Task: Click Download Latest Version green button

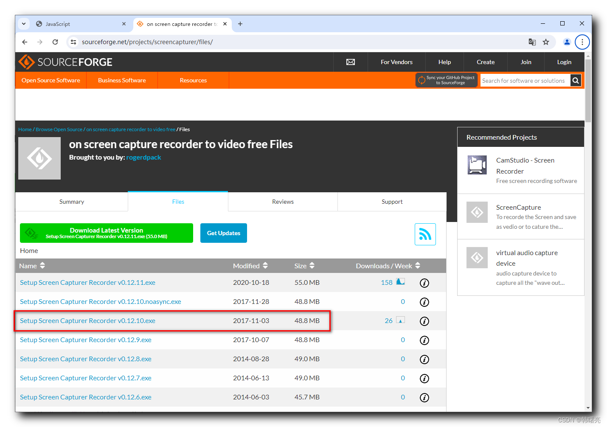Action: (x=107, y=233)
